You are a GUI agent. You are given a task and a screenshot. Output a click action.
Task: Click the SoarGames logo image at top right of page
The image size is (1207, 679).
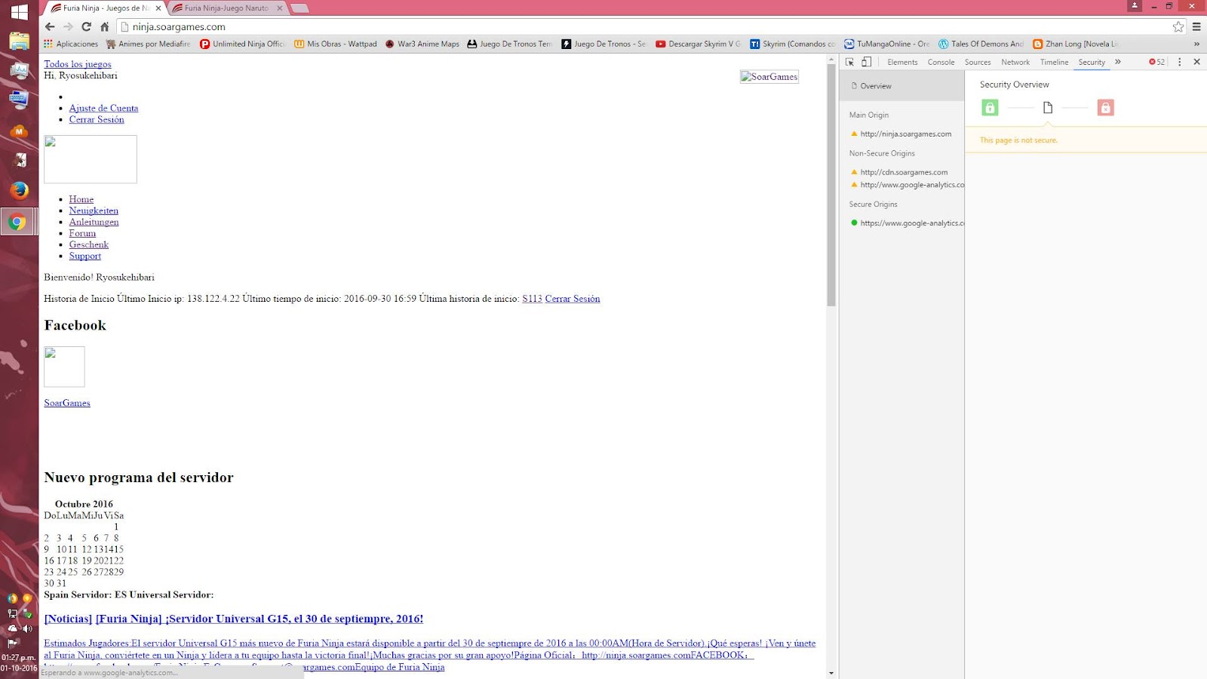click(x=769, y=76)
